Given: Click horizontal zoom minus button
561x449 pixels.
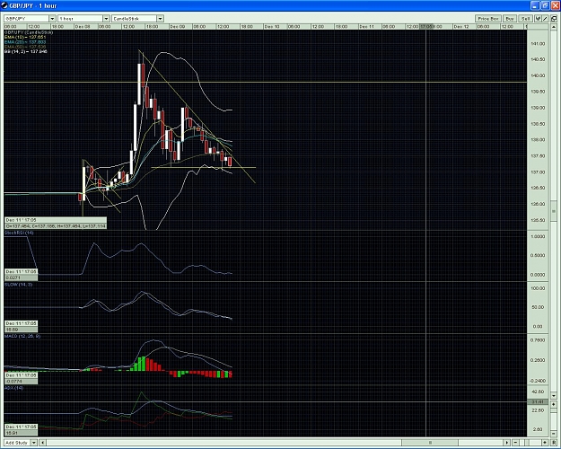Looking at the screenshot, I should point(515,443).
